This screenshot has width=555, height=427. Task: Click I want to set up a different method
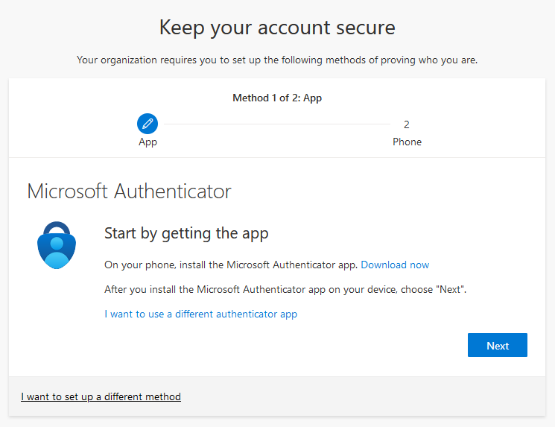pyautogui.click(x=101, y=396)
